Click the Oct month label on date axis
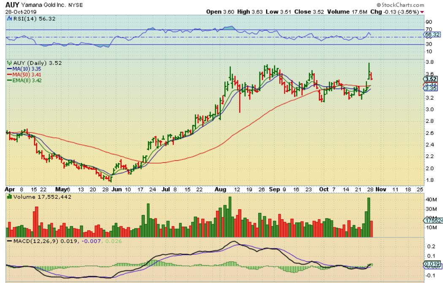The height and width of the screenshot is (283, 443). (x=324, y=189)
